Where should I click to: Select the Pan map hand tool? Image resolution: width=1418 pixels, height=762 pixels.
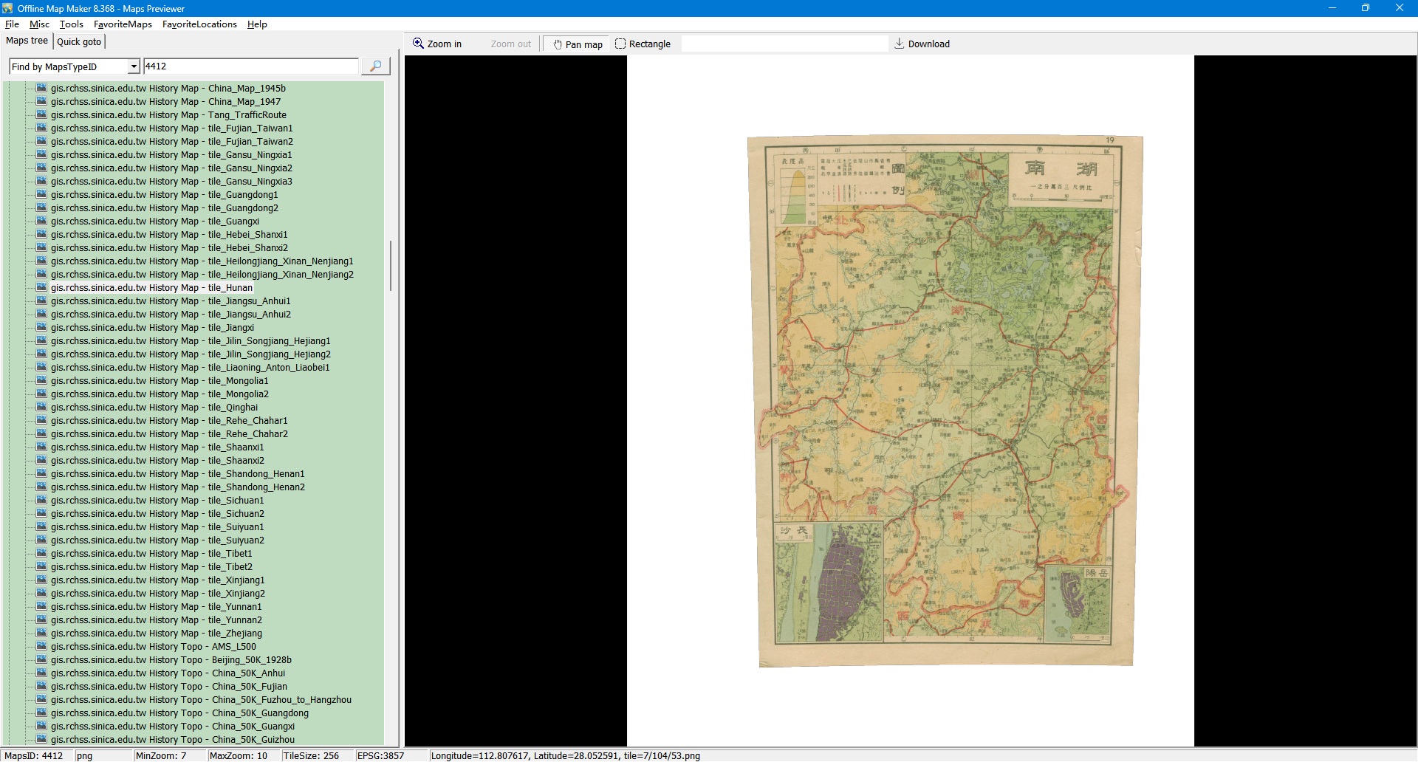[578, 44]
